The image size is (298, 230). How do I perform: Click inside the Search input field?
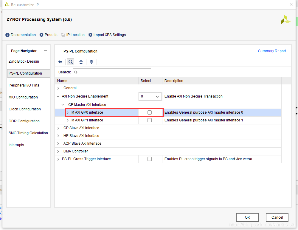click(112, 72)
